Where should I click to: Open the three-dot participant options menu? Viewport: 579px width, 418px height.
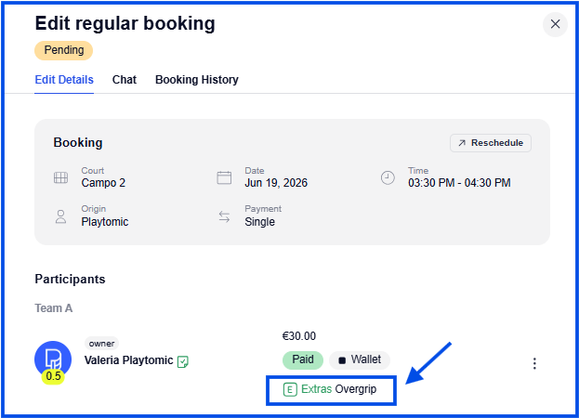click(x=534, y=363)
